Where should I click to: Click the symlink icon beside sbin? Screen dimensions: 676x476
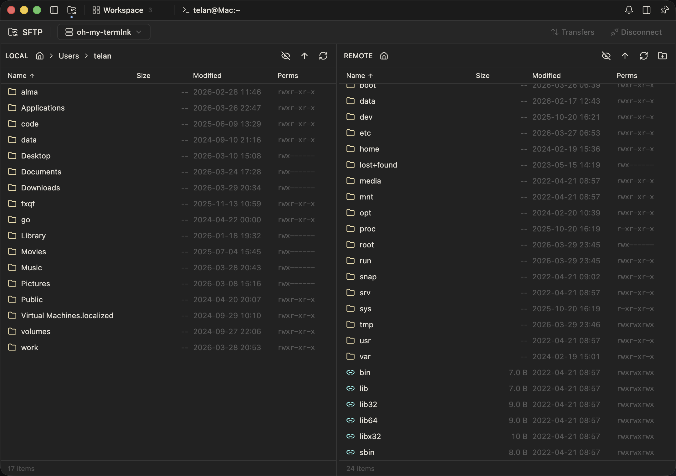351,452
